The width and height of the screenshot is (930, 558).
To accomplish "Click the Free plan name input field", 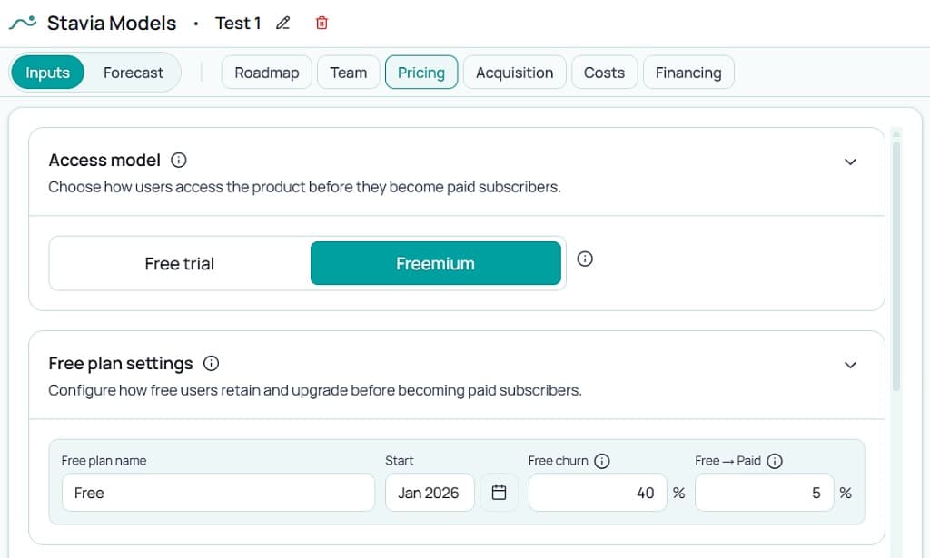I will [x=218, y=492].
